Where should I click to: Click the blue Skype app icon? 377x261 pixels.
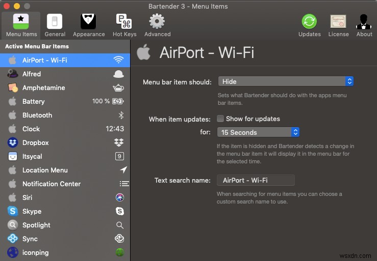(x=13, y=211)
